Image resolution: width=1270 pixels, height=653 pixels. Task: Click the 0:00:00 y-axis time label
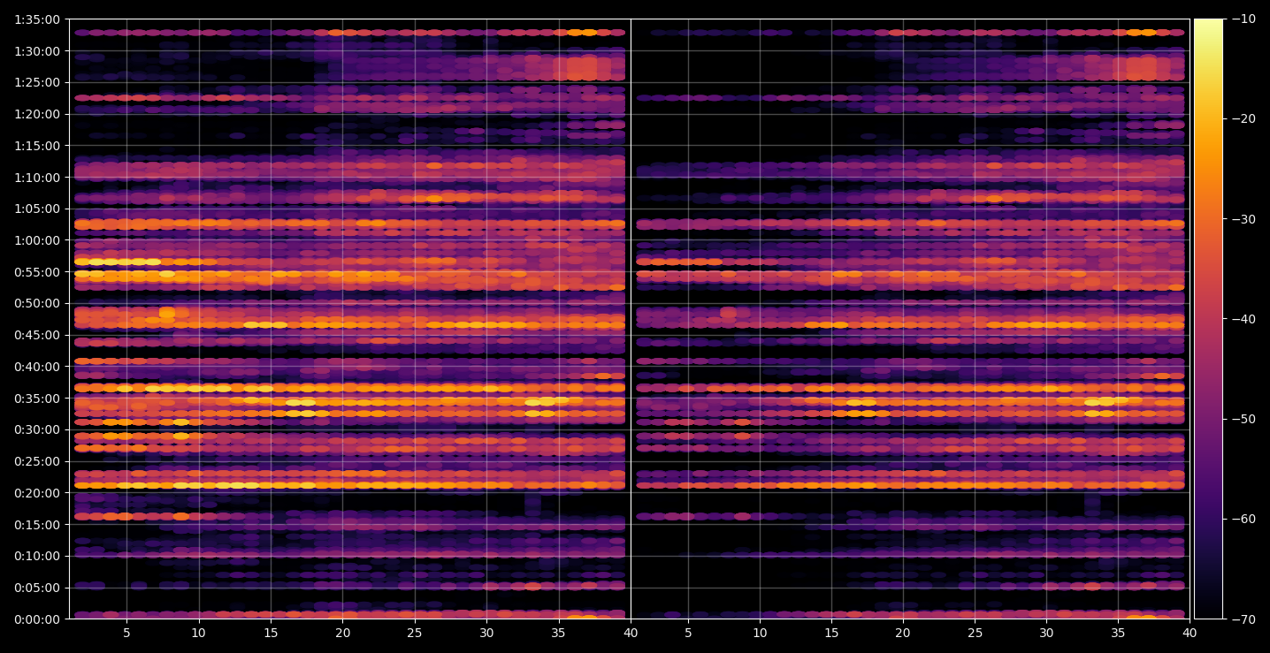pyautogui.click(x=37, y=619)
